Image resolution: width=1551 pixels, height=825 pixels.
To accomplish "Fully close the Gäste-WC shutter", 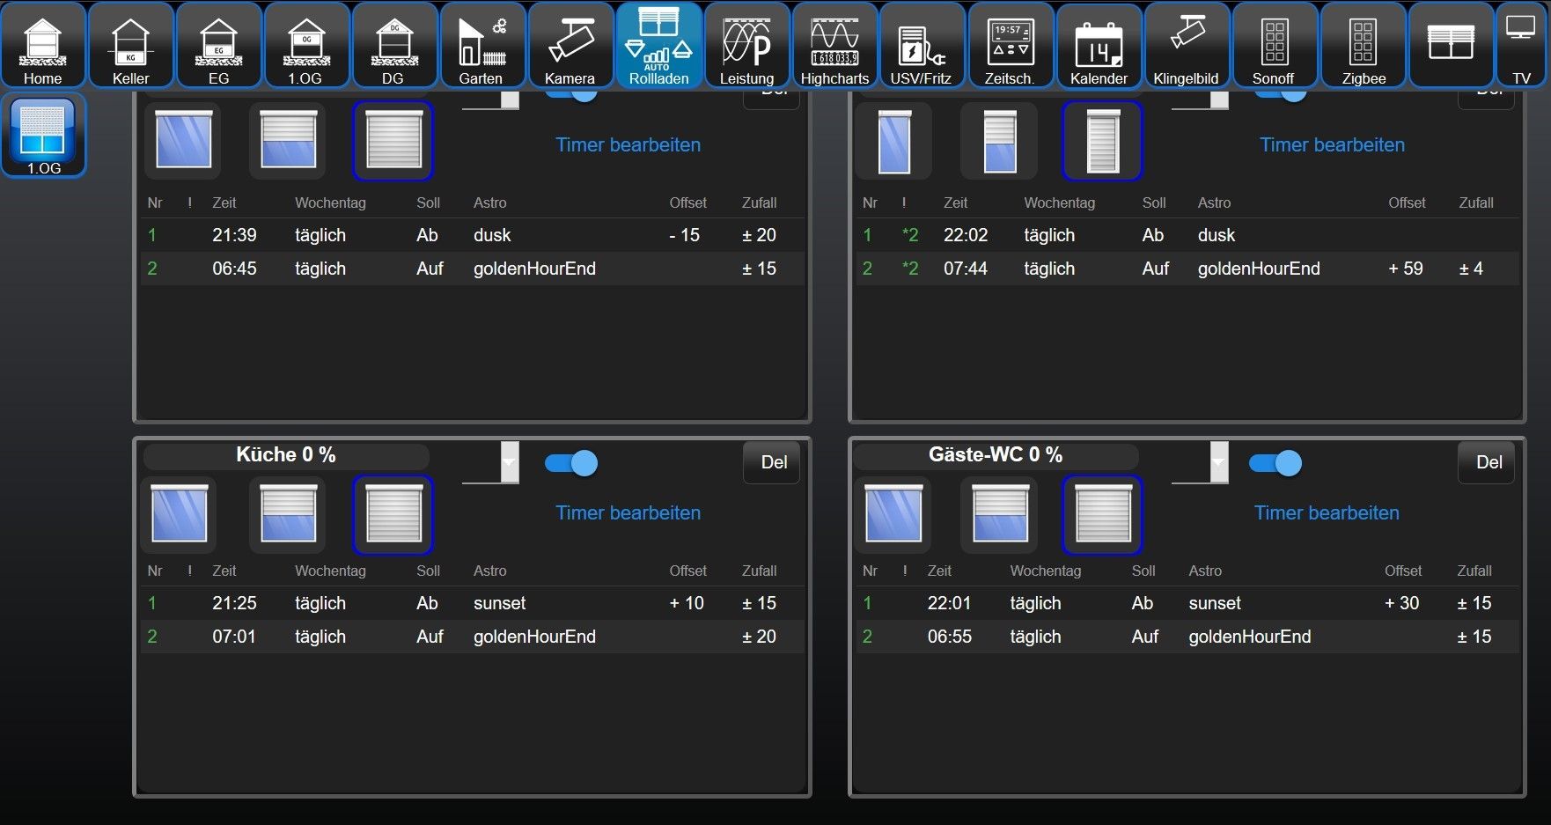I will click(x=1103, y=514).
